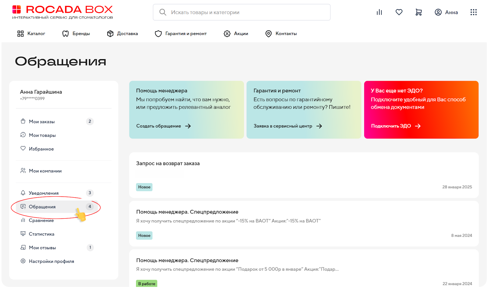Screen dimensions: 488x297
Task: Go to Мои заказы in sidebar
Action: tap(42, 122)
